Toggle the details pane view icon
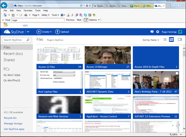186x137 pixels. (x=180, y=40)
